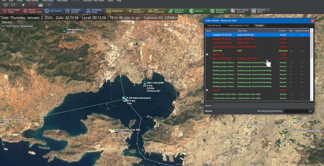Open the Unit Orders menu
Screen dimensions: 324x166
[x=62, y=1]
